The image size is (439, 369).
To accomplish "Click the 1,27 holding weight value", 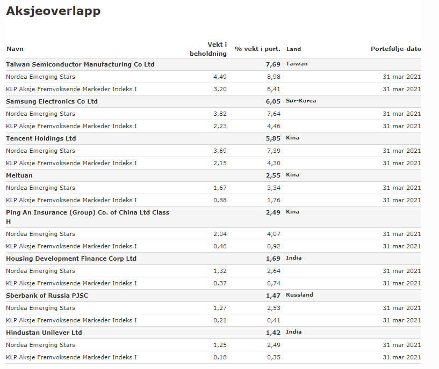I will point(220,308).
